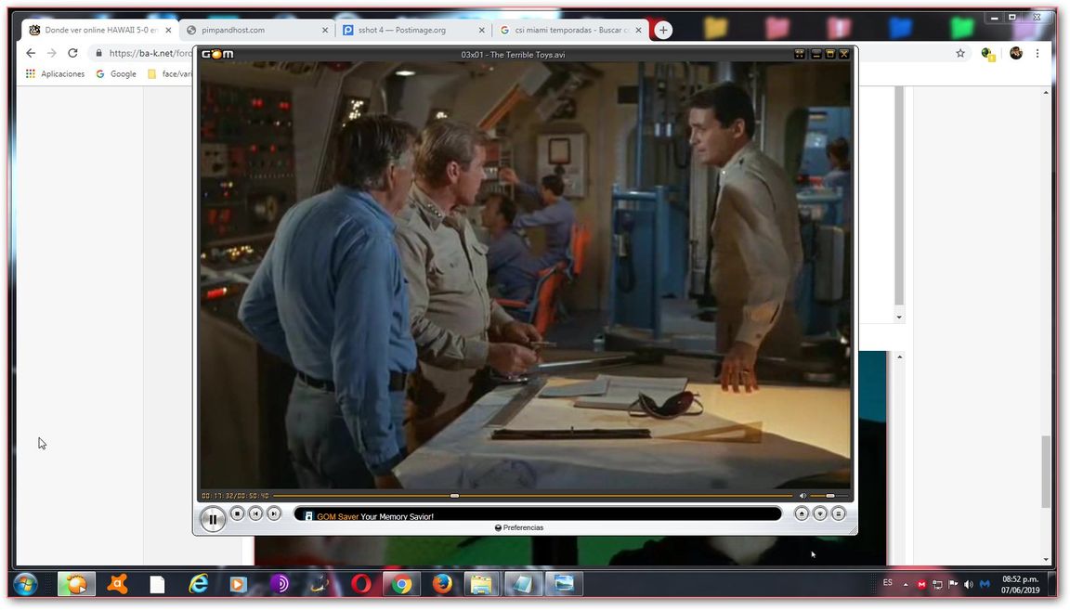The width and height of the screenshot is (1070, 610).
Task: Reload the current page
Action: pos(72,53)
